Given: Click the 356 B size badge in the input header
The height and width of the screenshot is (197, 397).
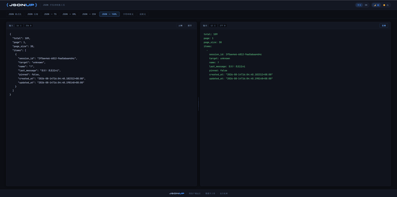Looking at the screenshot, I should (28, 26).
